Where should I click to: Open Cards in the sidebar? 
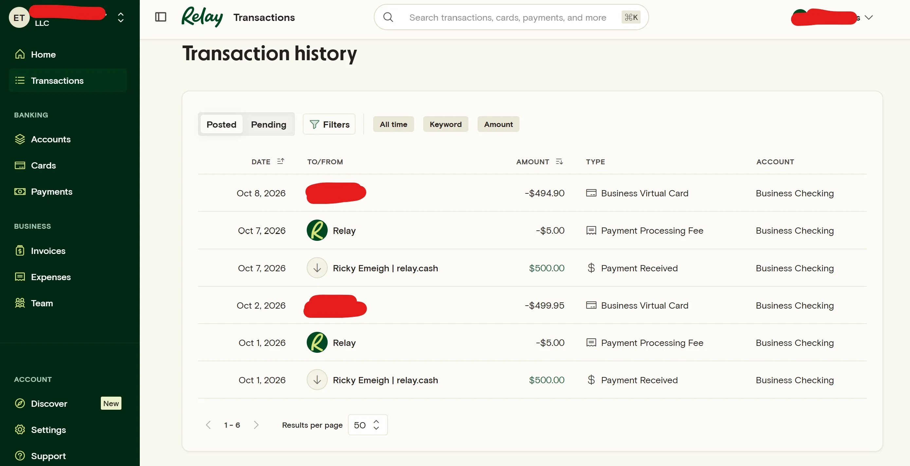(x=35, y=165)
